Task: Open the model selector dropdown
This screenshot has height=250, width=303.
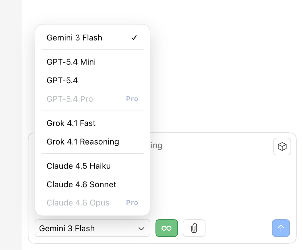Action: (x=92, y=228)
